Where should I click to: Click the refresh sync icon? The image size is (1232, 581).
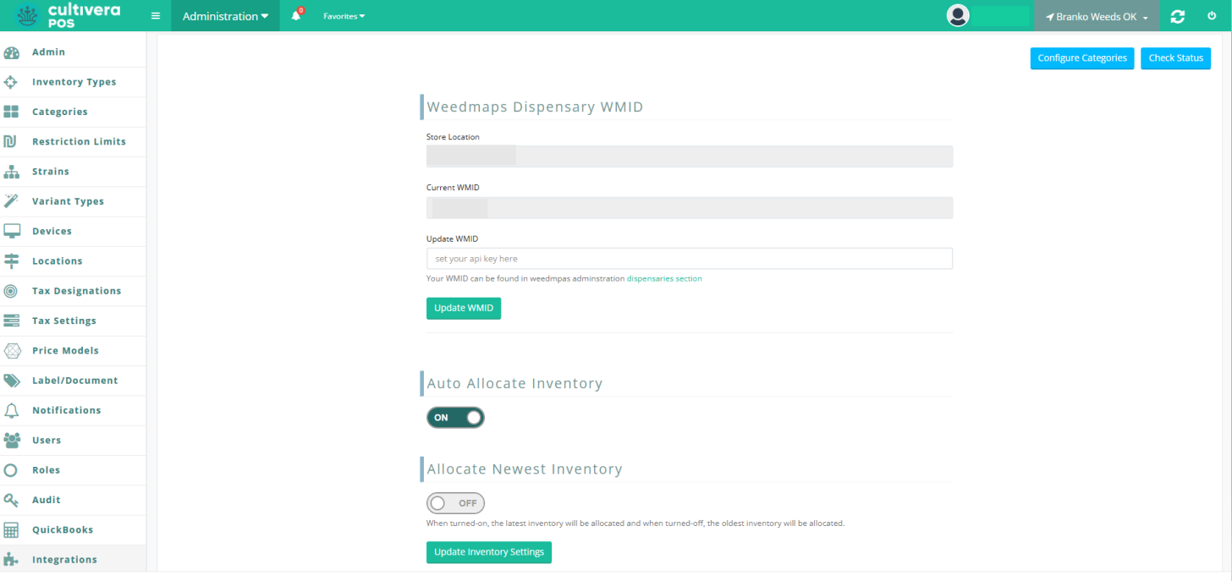[x=1177, y=16]
